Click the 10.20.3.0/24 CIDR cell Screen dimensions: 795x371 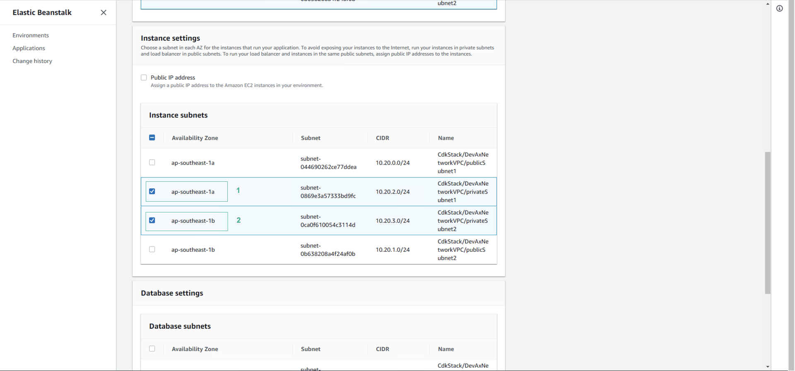click(393, 221)
